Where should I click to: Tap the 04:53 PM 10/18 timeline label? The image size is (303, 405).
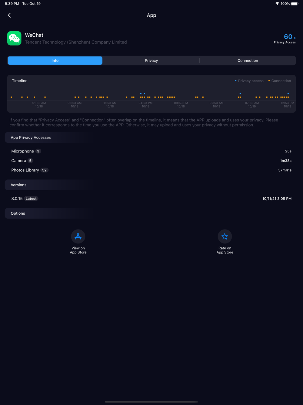[x=145, y=105]
